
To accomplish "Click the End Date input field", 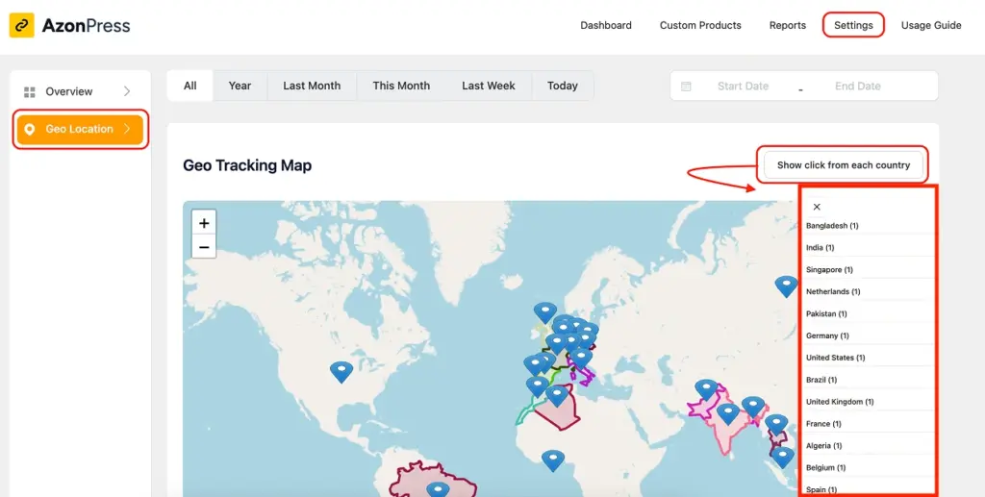I will click(857, 86).
